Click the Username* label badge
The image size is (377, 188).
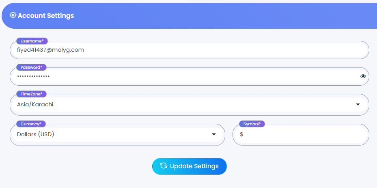click(x=32, y=41)
